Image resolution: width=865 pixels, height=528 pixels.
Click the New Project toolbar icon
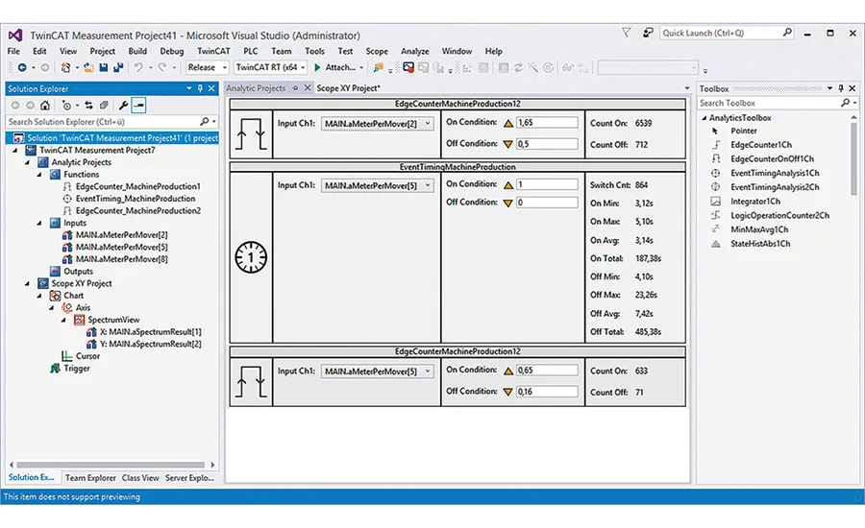(65, 68)
